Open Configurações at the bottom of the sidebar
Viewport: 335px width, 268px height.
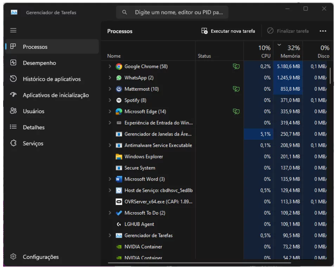point(40,257)
